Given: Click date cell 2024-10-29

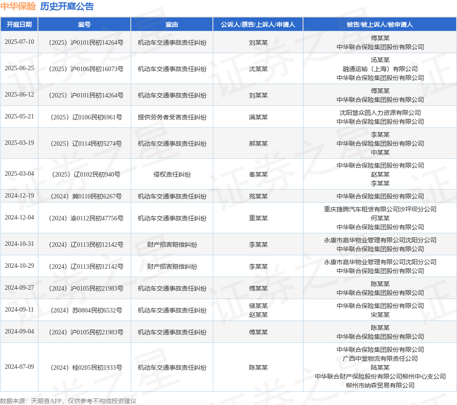Looking at the screenshot, I should [19, 266].
